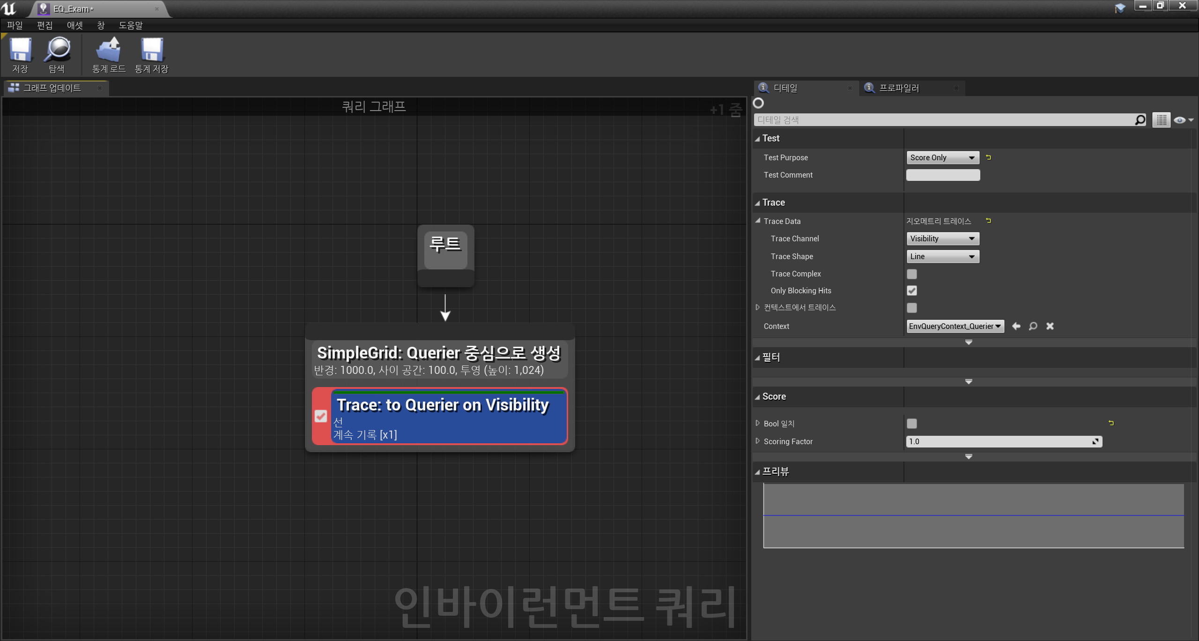Clear the Context value with X icon

[1050, 326]
